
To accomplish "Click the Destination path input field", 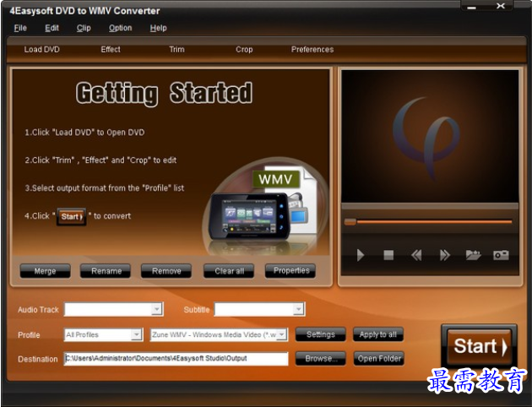I will pyautogui.click(x=176, y=359).
